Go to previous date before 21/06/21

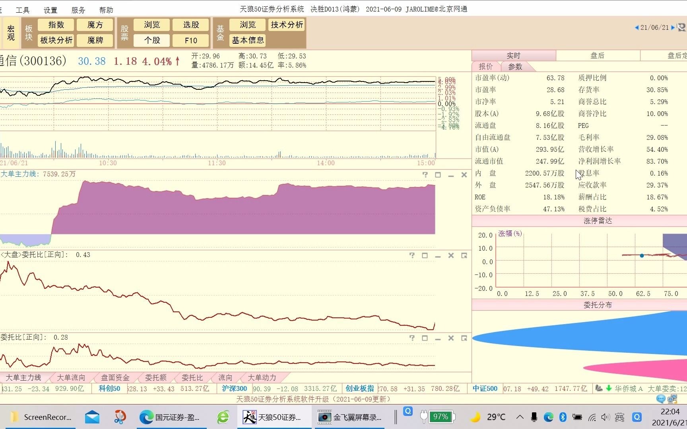tap(637, 27)
